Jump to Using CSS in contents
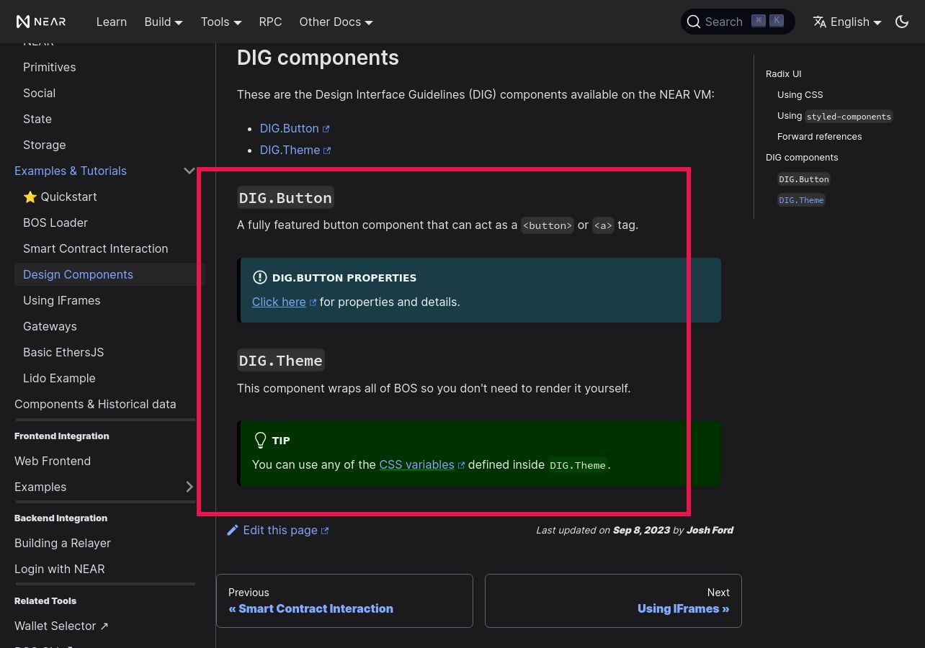Screen dimensions: 925x648 (800, 94)
